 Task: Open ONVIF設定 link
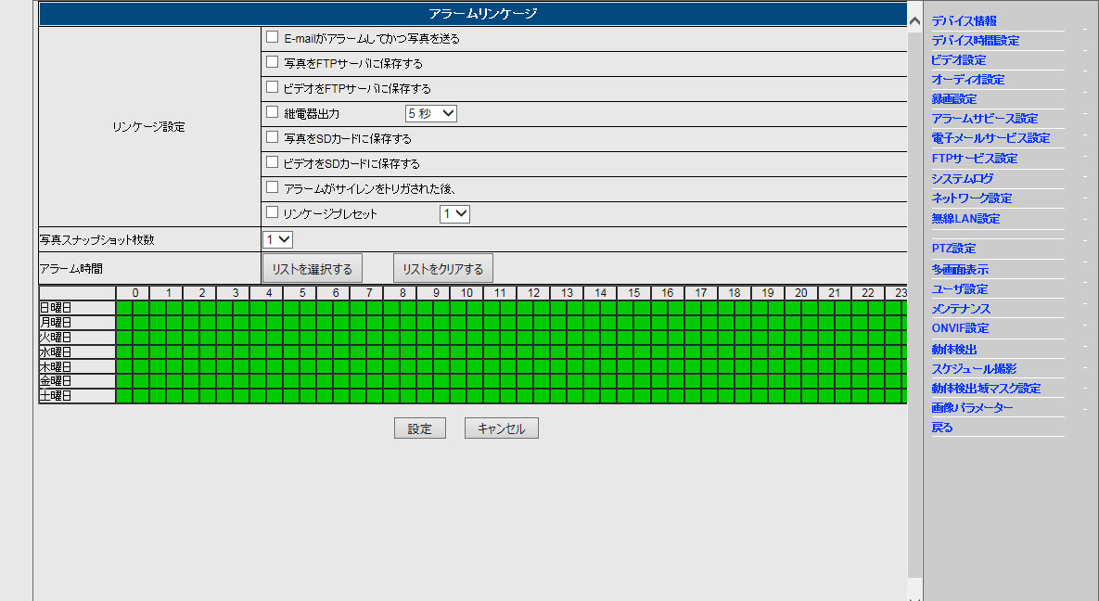coord(960,329)
